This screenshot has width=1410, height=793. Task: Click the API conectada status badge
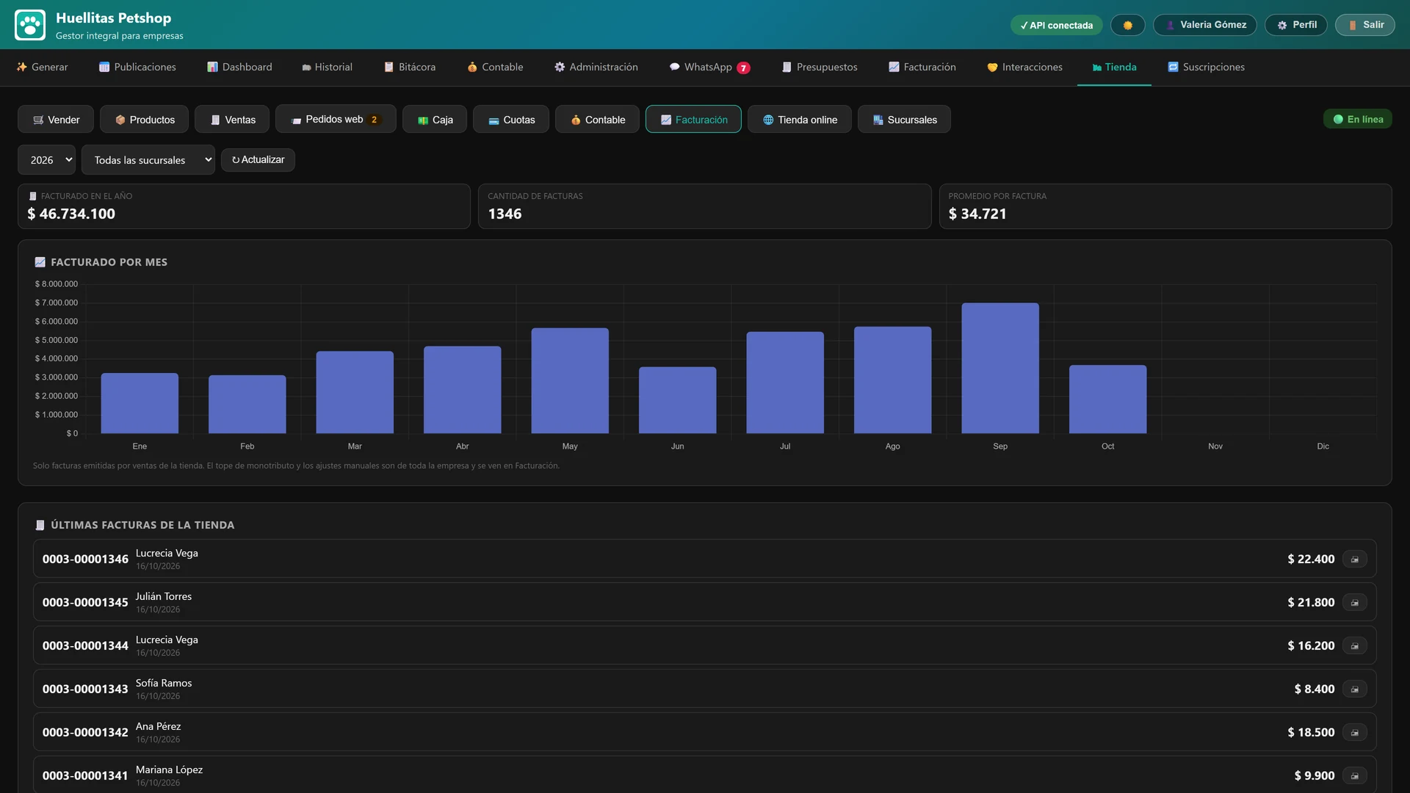(x=1056, y=25)
